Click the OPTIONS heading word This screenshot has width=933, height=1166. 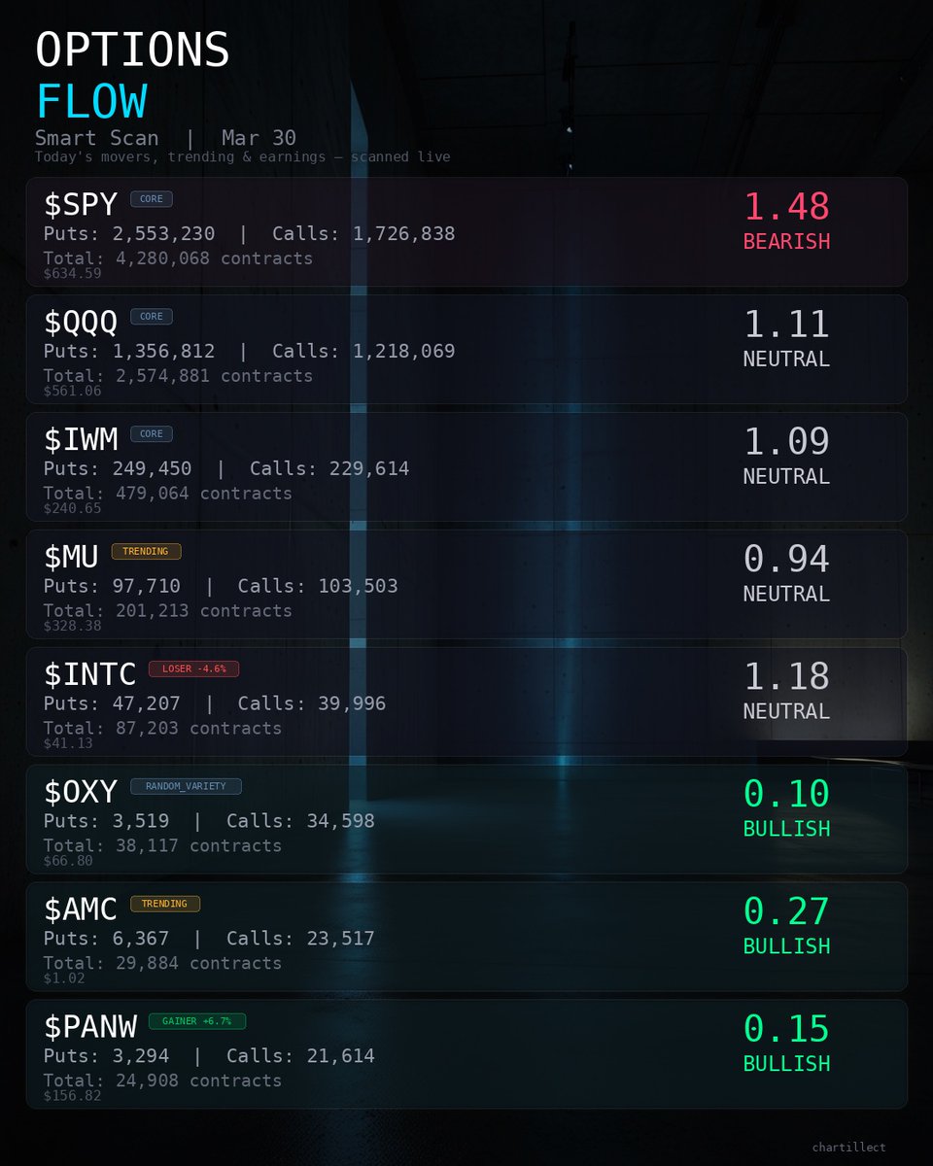(x=132, y=51)
